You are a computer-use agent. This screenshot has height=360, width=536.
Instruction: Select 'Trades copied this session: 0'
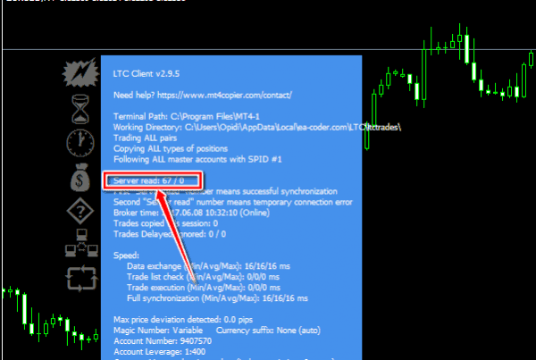[165, 223]
